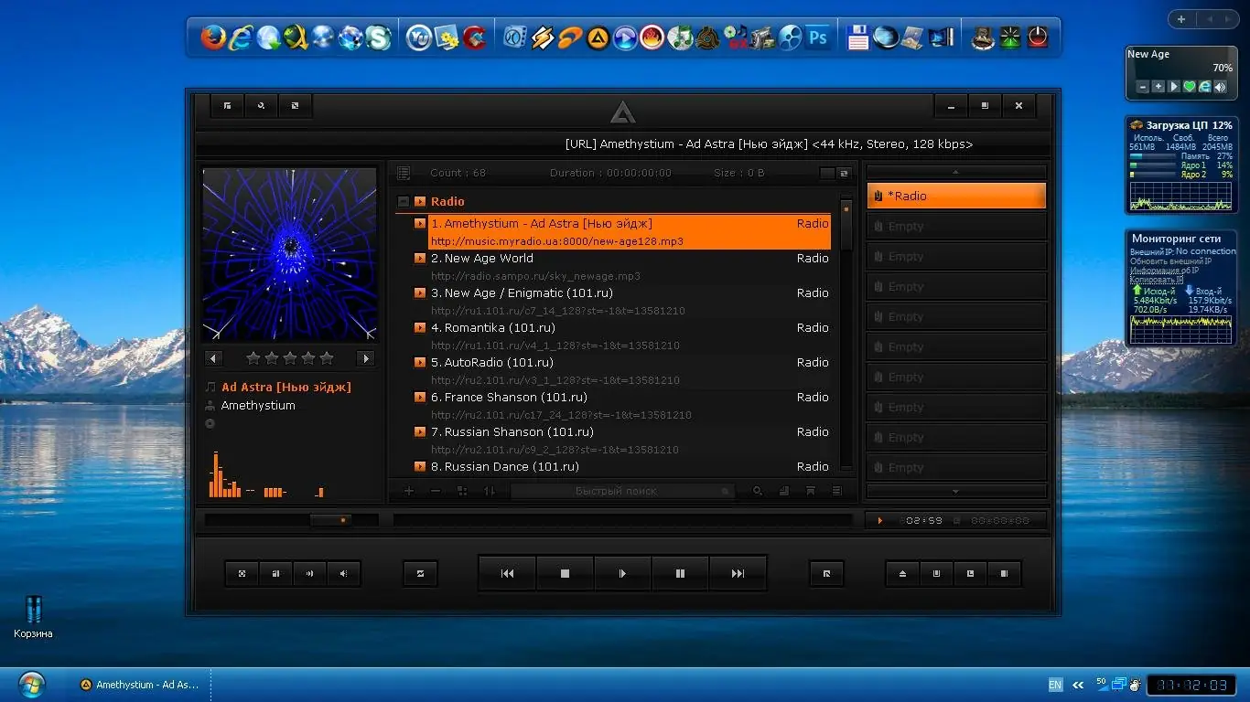Expand the Radio group in the playlist
Viewport: 1250px width, 702px height.
pos(404,201)
